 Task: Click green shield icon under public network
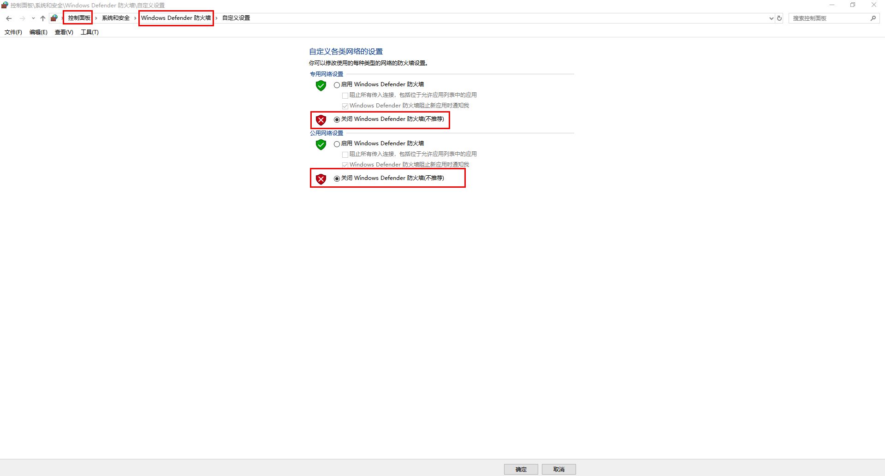pyautogui.click(x=321, y=144)
